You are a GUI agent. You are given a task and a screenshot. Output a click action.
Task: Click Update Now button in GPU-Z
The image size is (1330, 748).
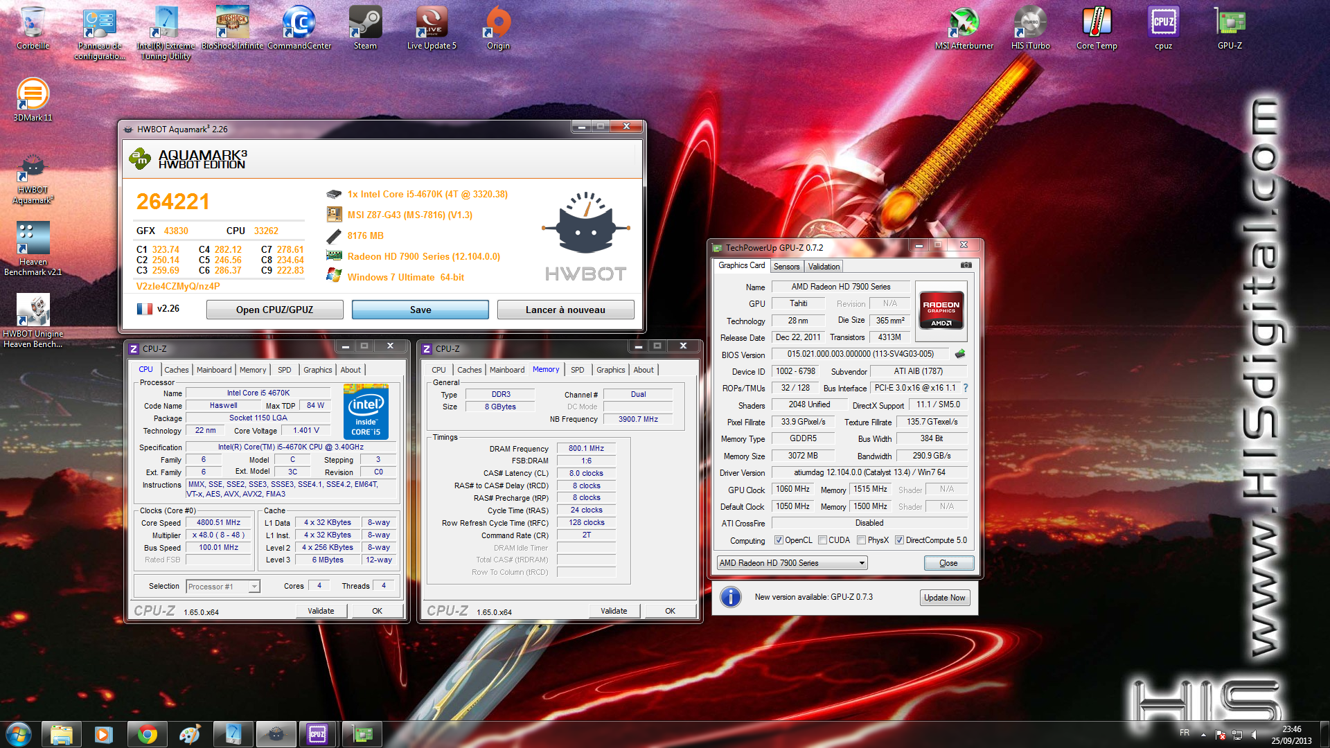(944, 598)
